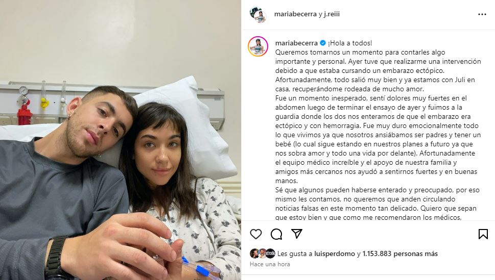Image resolution: width=495 pixels, height=280 pixels.
Task: Open mariabecerra's story ring avatar in caption
Action: 258,46
